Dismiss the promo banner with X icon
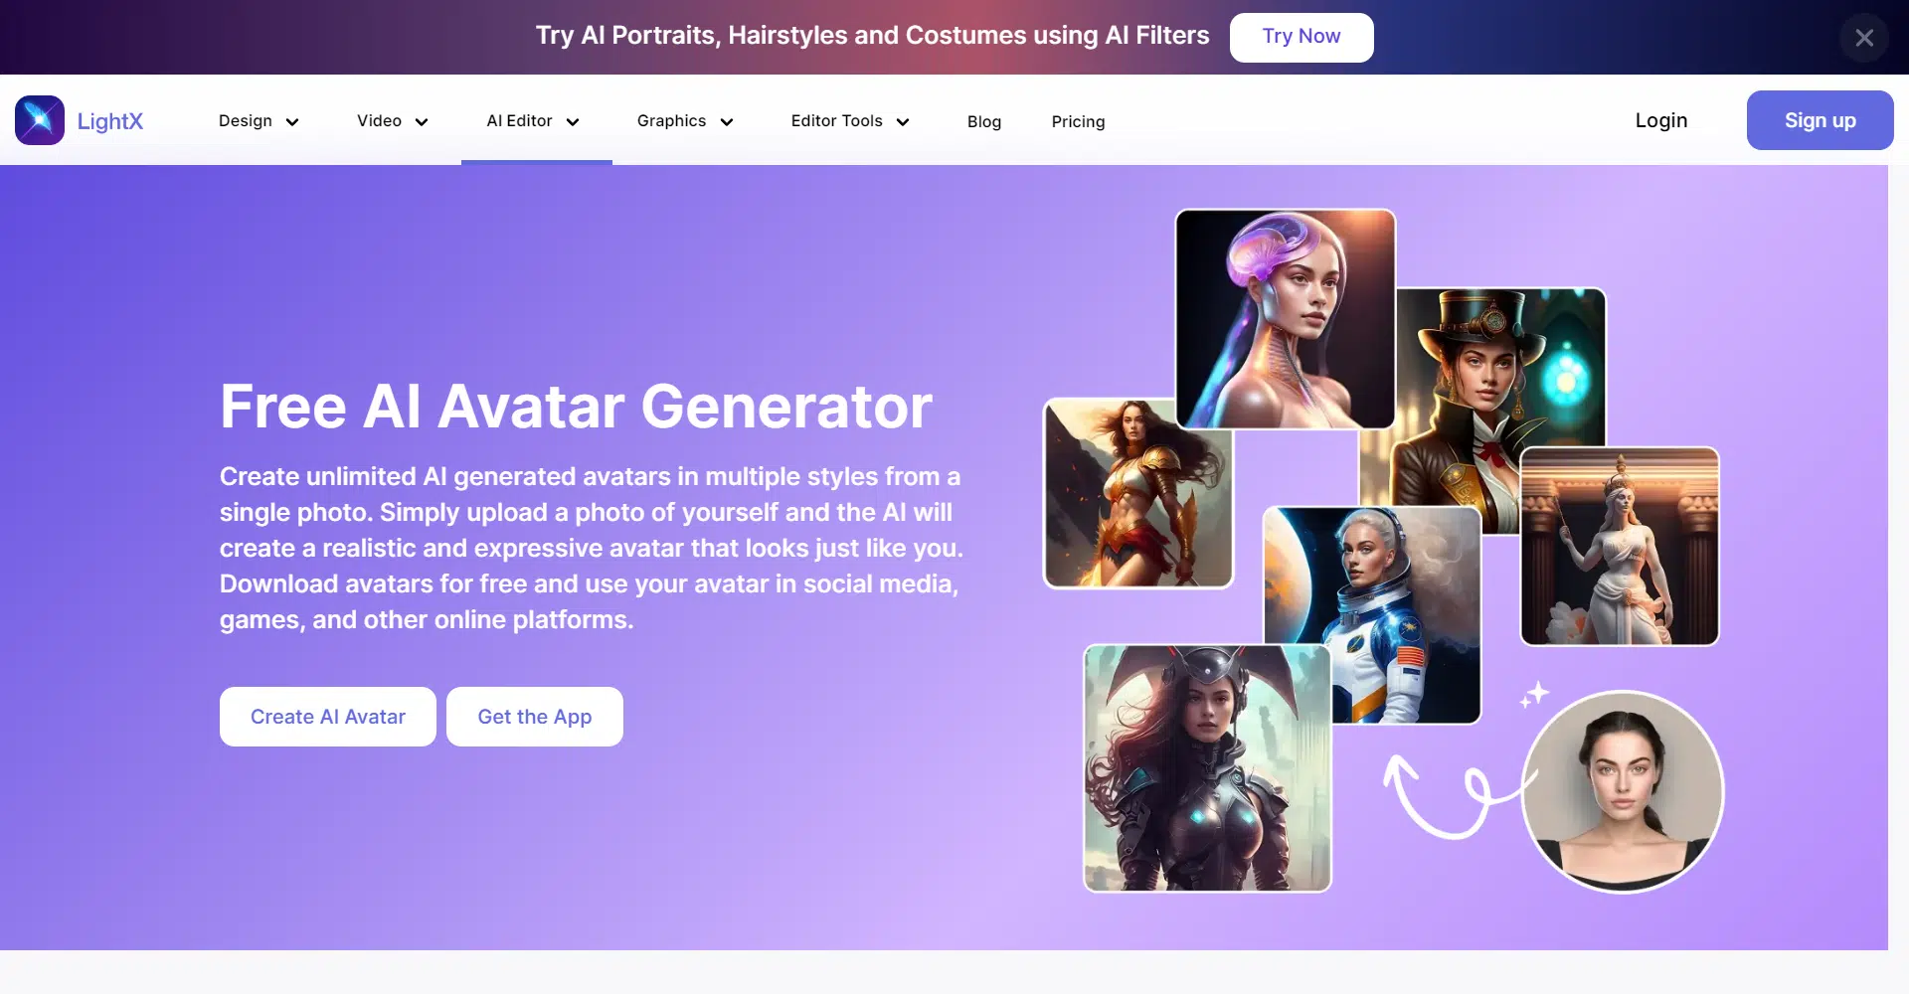1909x994 pixels. 1864,38
